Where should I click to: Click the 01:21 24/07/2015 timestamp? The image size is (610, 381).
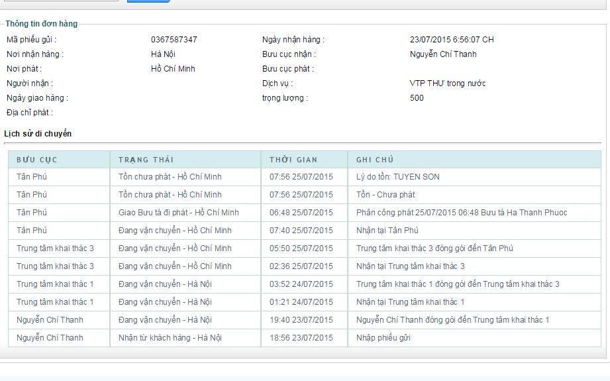[301, 302]
